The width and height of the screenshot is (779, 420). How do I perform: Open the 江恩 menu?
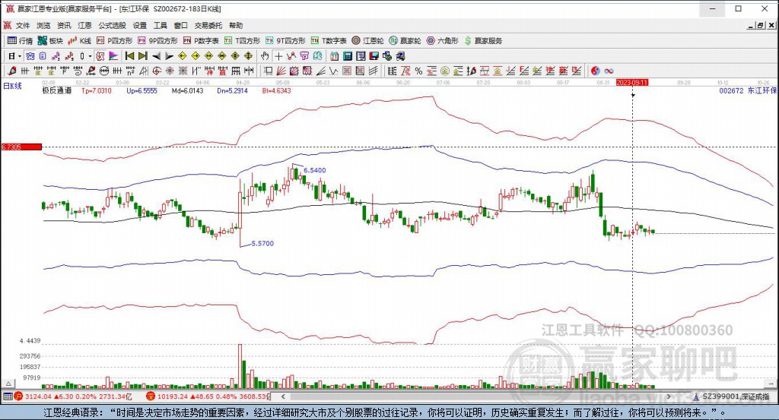point(84,25)
